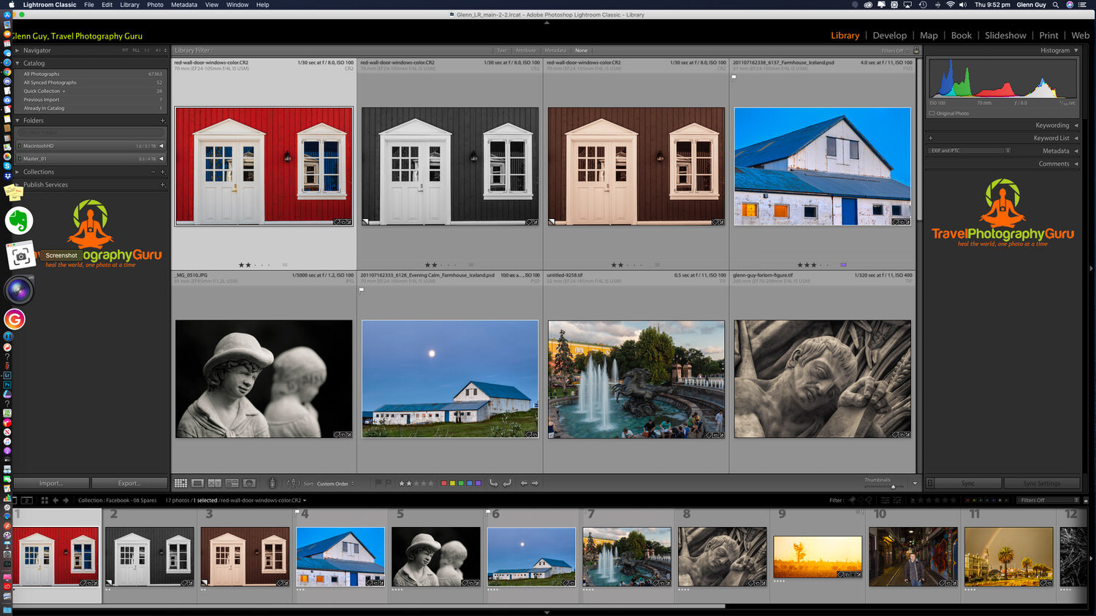Go back using the filmstrip back arrow
The image size is (1096, 616).
[56, 500]
